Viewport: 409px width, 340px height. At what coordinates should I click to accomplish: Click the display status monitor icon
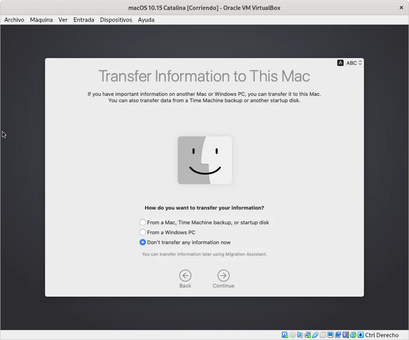coord(330,335)
